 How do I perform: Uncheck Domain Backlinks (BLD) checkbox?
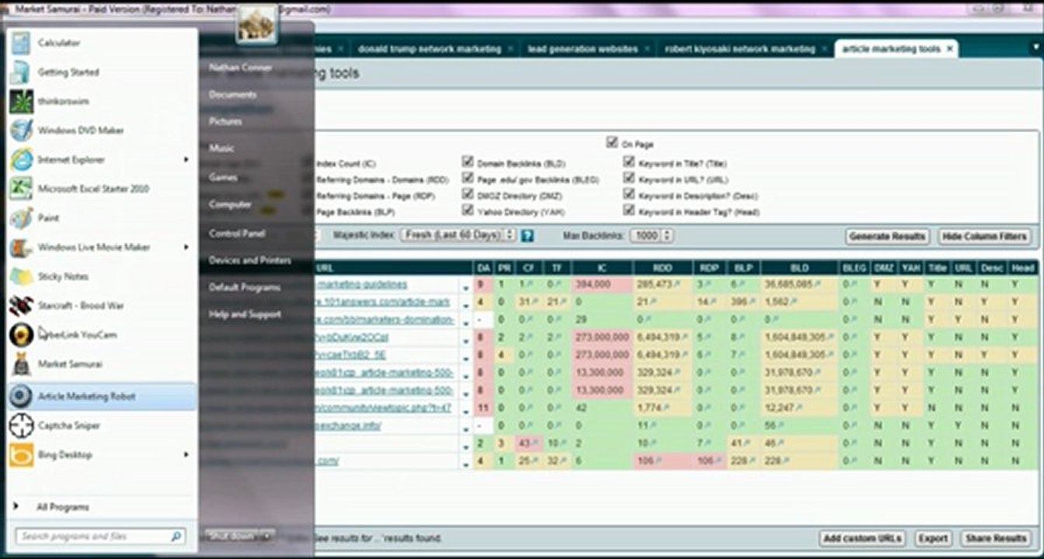point(468,163)
